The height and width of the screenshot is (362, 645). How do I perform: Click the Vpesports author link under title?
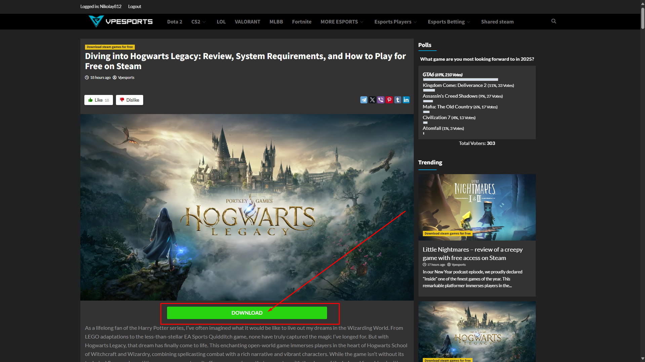[126, 77]
